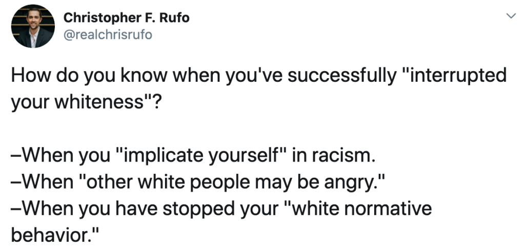
Task: Open the tweet options chevron menu
Action: 510,16
